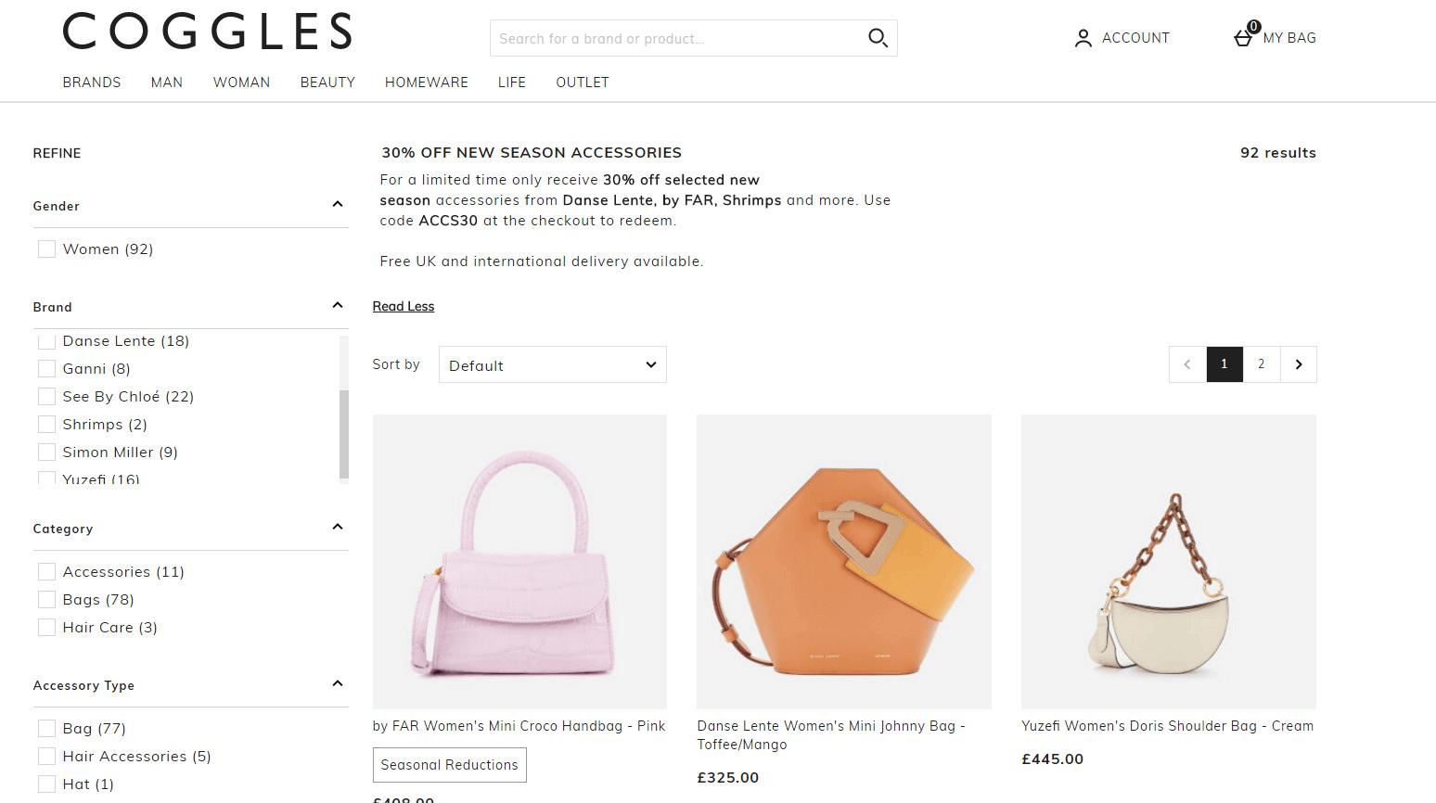Click the Read Less link

(404, 307)
